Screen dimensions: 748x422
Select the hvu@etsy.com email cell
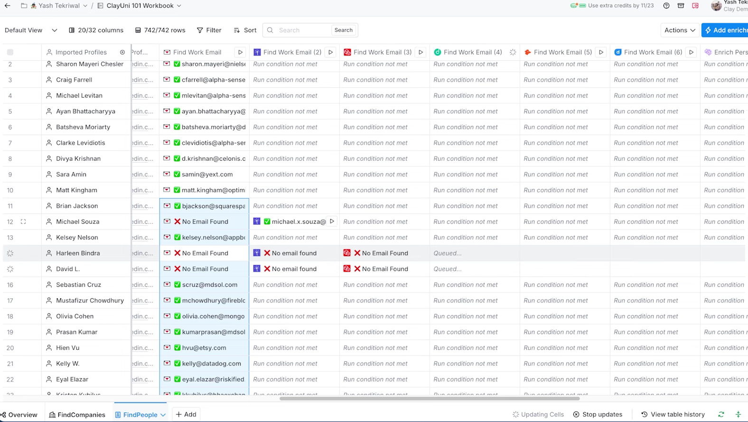(205, 348)
